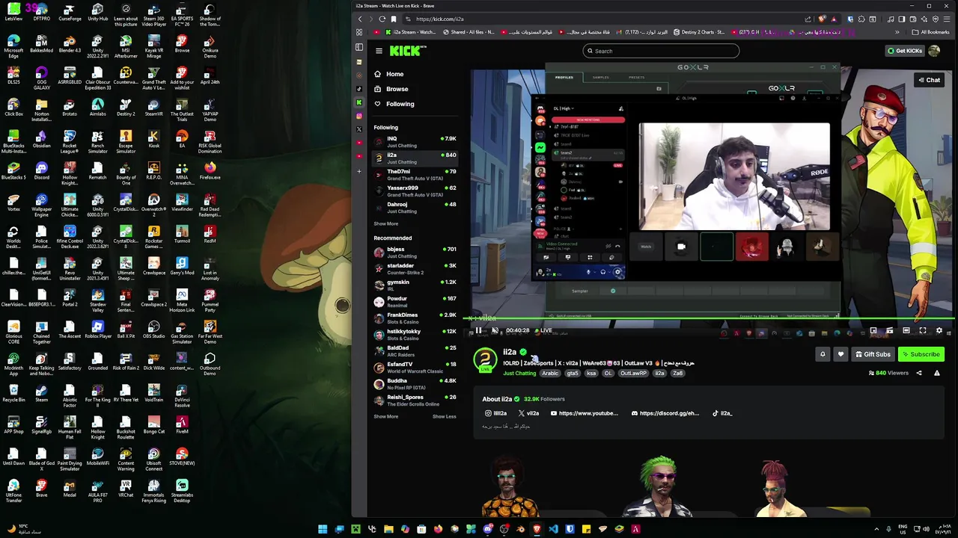
Task: Pause the live stream video
Action: [x=478, y=330]
